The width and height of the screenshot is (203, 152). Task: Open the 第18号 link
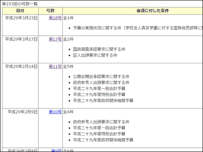pyautogui.click(x=55, y=18)
